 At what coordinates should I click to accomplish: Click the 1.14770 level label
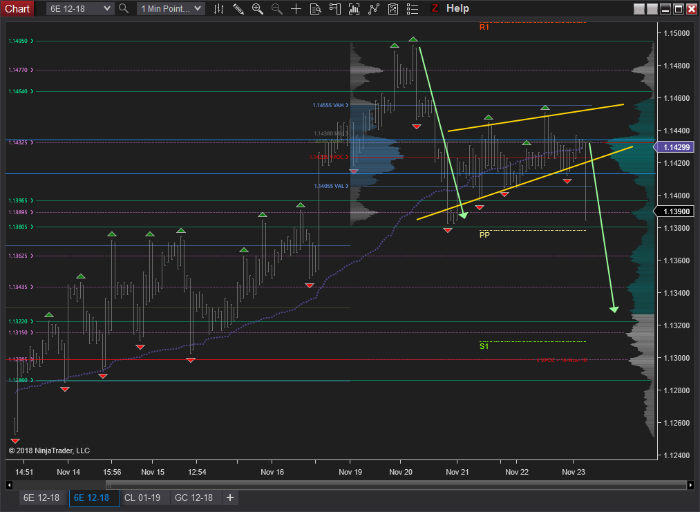(21, 70)
